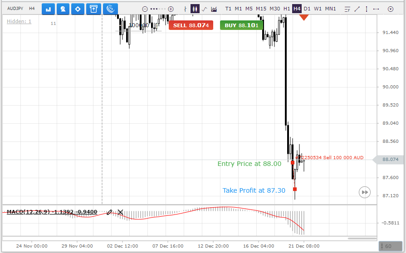Select candlestick chart type
The height and width of the screenshot is (253, 406).
195,9
